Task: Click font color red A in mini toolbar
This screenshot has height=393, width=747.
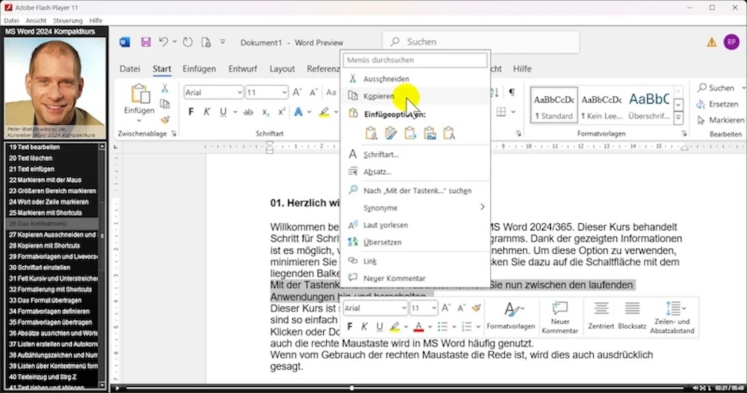Action: point(418,327)
